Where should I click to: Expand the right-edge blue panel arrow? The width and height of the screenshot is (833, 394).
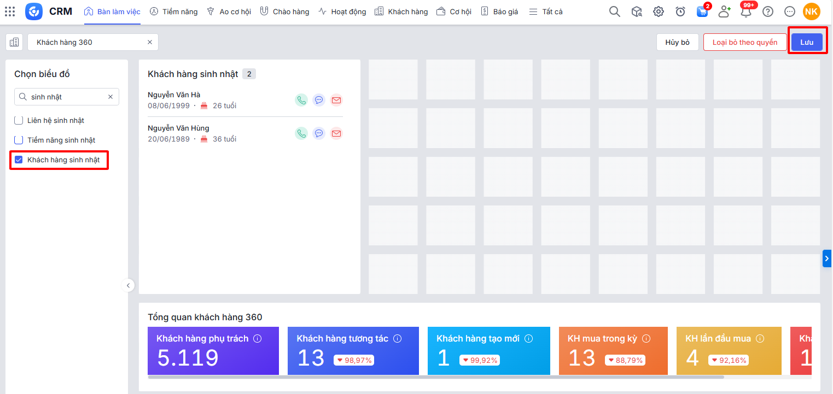click(827, 258)
